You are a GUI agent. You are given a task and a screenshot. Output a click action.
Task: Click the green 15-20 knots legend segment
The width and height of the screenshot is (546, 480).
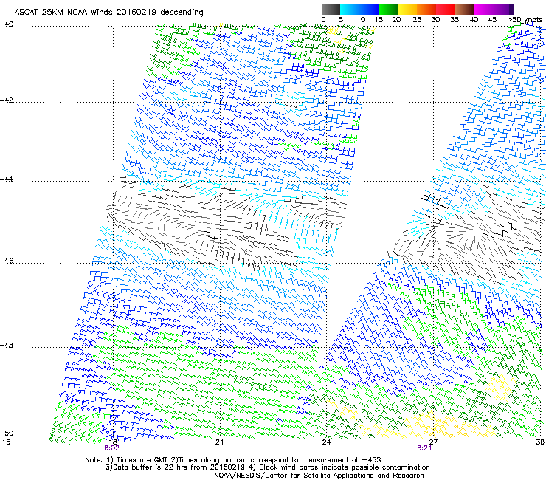pos(388,9)
